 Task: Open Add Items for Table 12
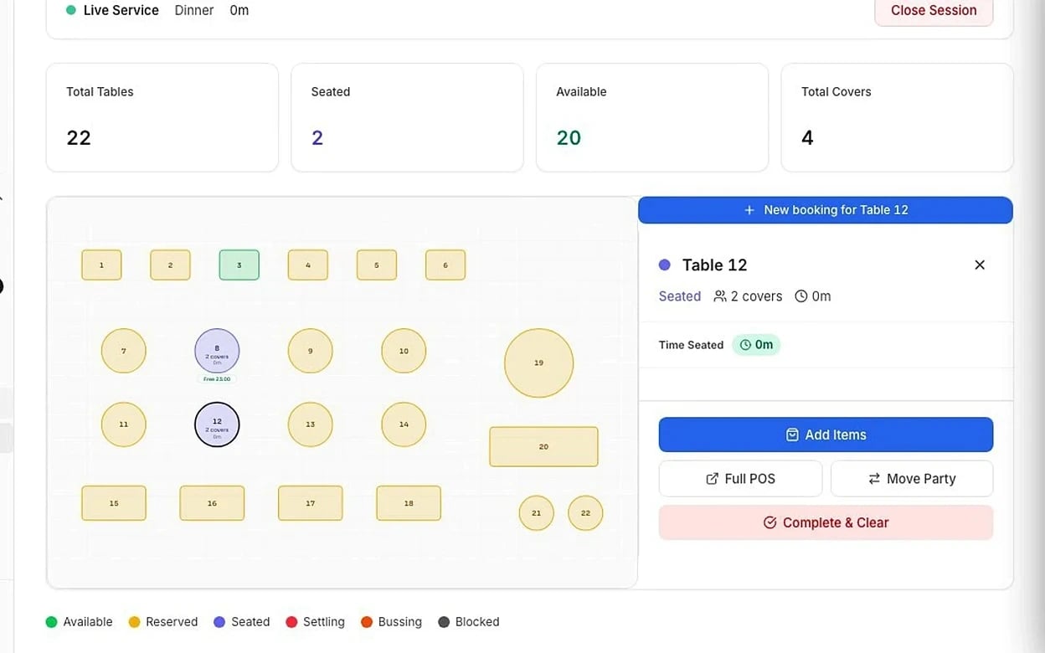coord(826,435)
